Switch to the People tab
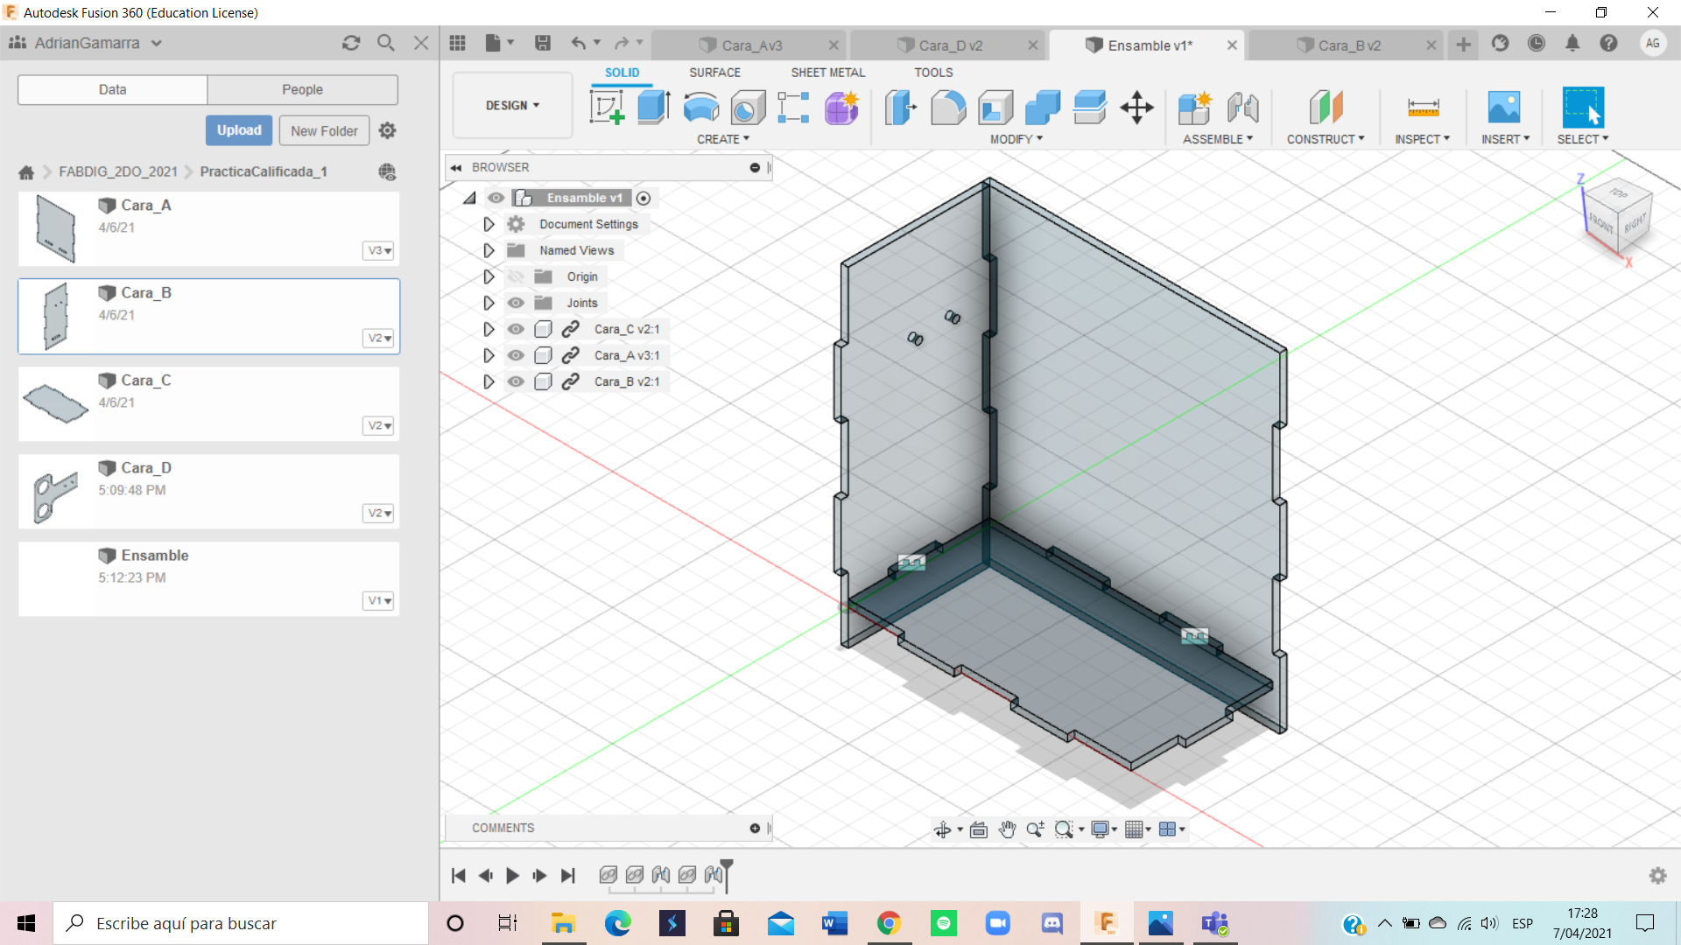The width and height of the screenshot is (1681, 945). pyautogui.click(x=302, y=89)
